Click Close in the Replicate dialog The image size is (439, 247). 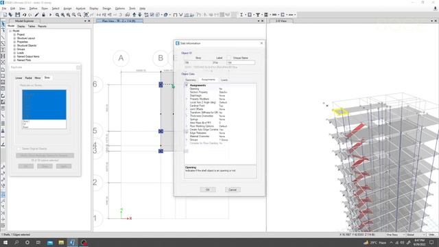[x=45, y=166]
